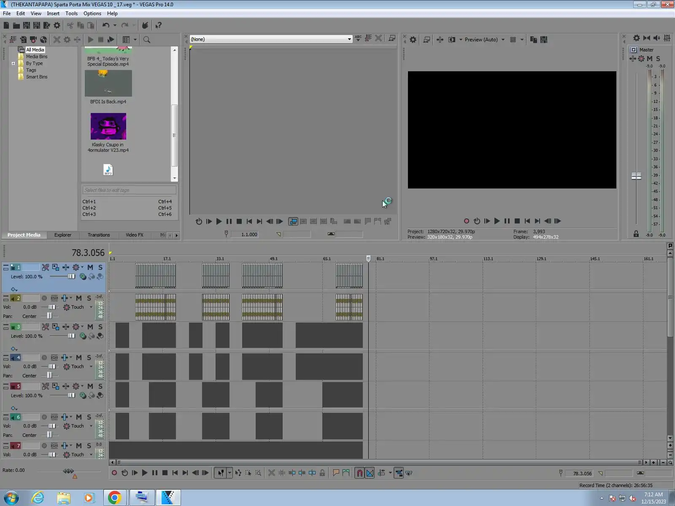Expand the By Type media bin
Viewport: 675px width, 506px height.
coord(13,64)
